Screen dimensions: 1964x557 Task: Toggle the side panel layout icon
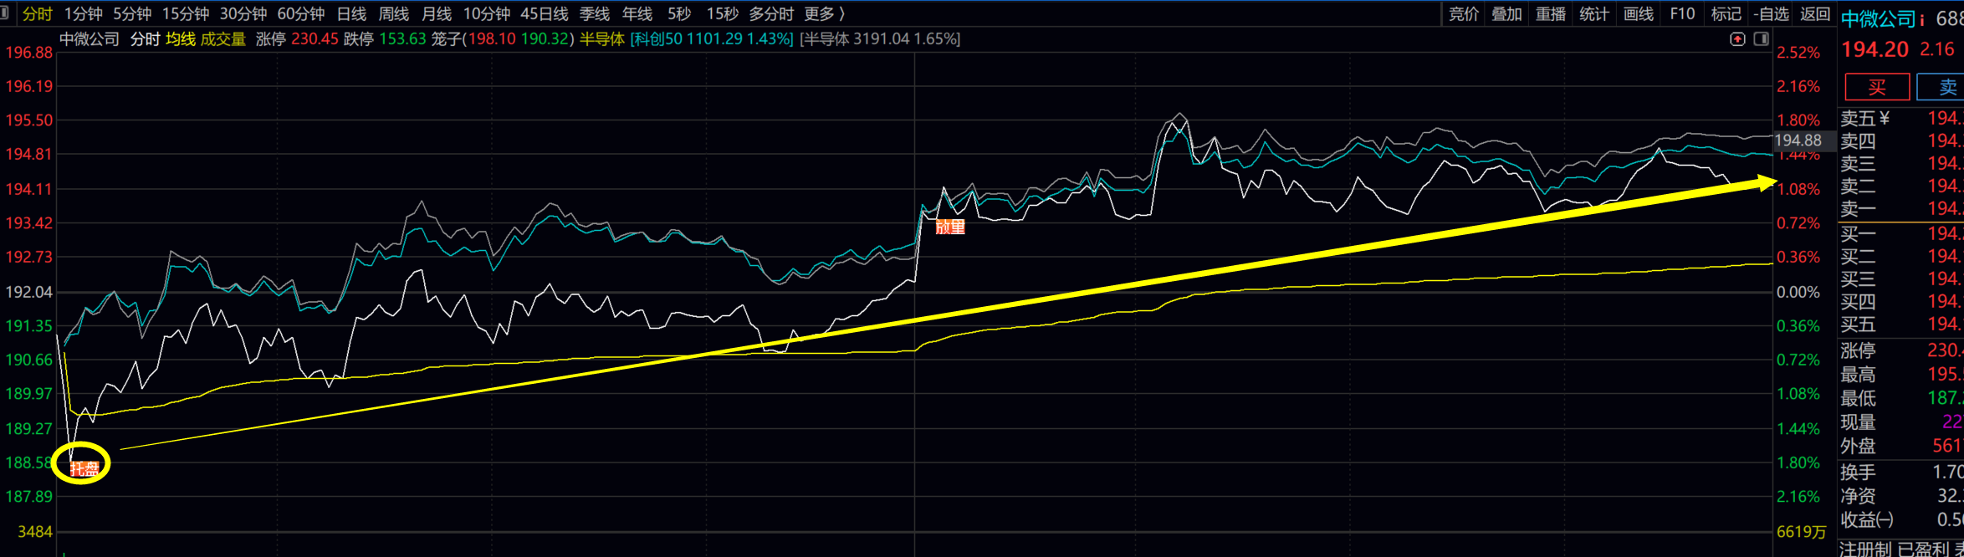pos(1761,39)
